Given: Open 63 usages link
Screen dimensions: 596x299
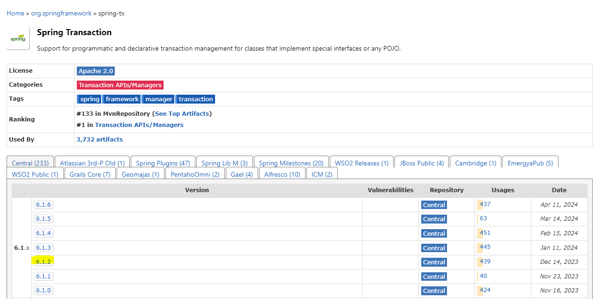Looking at the screenshot, I should (484, 218).
